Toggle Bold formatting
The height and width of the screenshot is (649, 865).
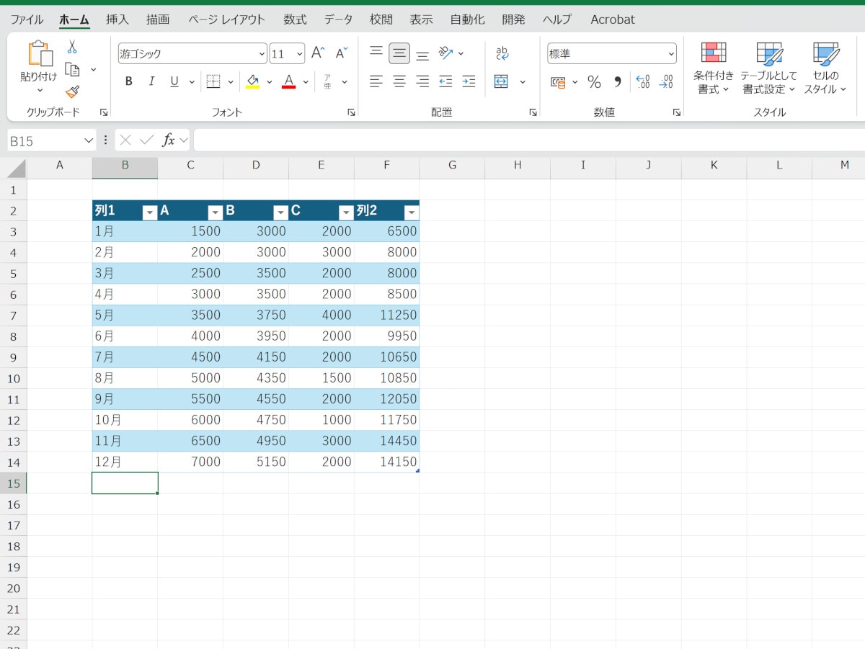129,82
